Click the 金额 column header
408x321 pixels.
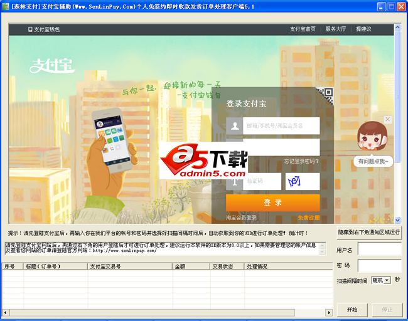point(191,266)
